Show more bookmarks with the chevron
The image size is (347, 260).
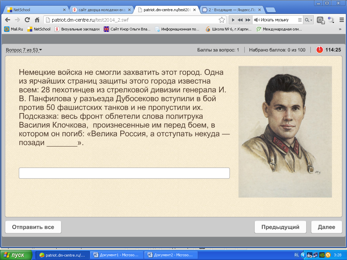coord(340,29)
